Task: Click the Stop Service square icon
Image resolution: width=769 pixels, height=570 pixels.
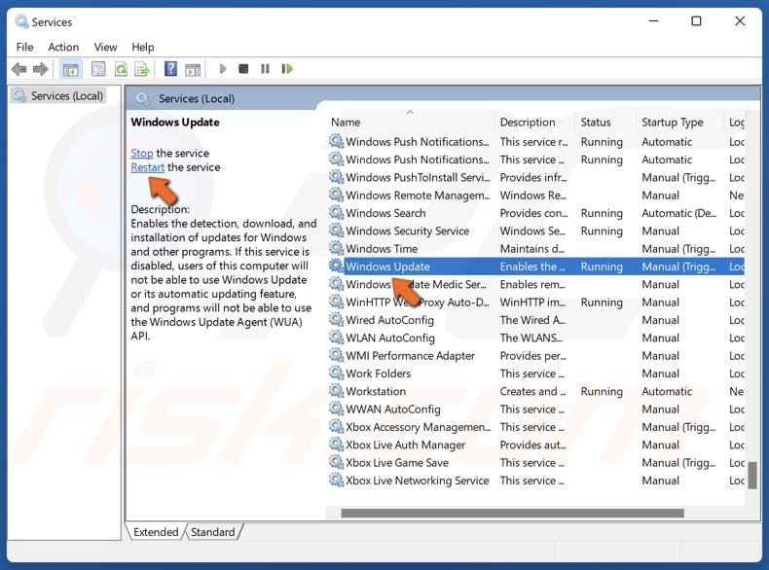Action: [x=243, y=69]
